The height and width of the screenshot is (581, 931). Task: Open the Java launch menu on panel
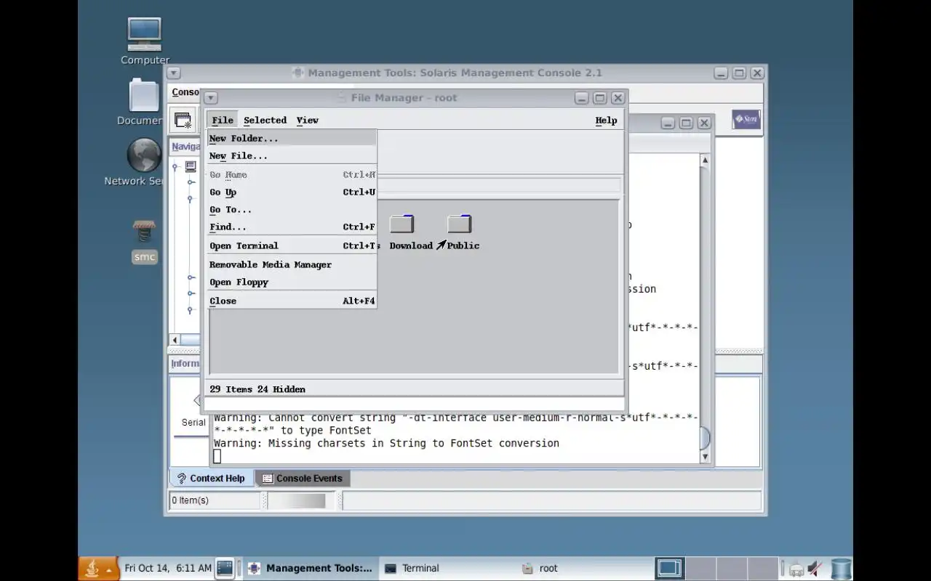coord(98,568)
